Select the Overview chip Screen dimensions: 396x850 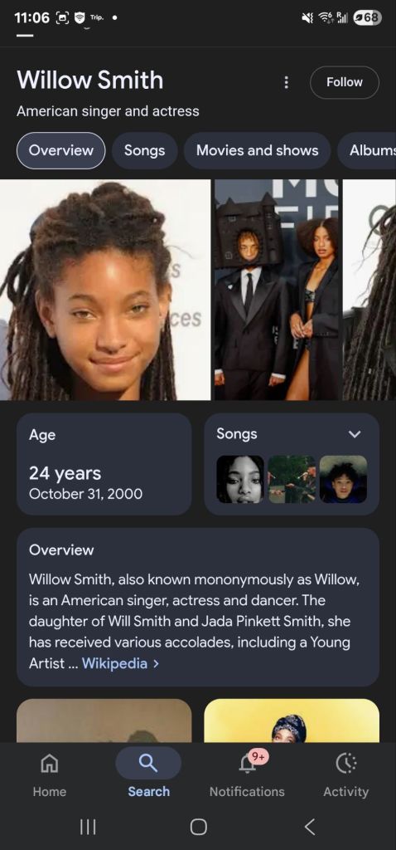pos(60,150)
